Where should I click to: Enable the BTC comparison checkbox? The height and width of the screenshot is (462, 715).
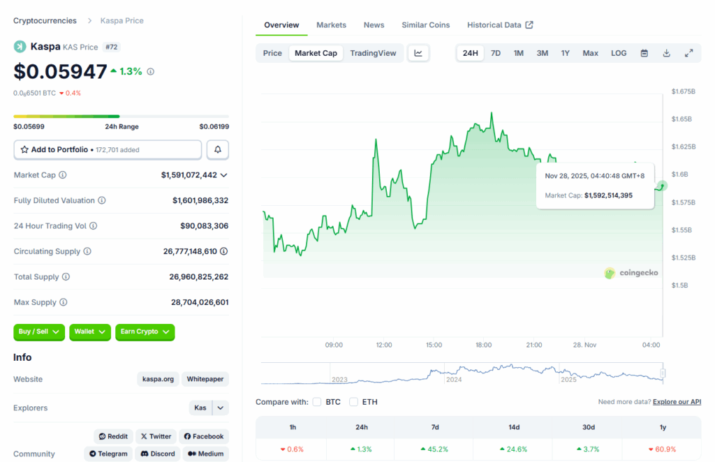click(317, 402)
